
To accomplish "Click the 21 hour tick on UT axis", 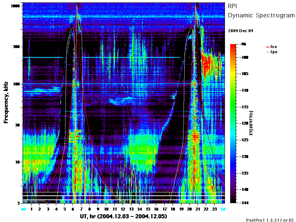I will (x=198, y=209).
